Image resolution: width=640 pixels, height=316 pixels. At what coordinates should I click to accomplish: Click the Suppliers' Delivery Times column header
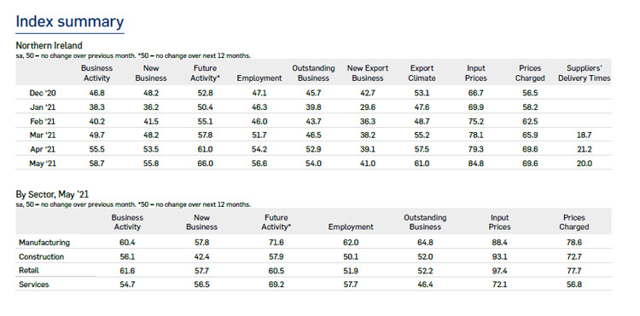pos(584,73)
